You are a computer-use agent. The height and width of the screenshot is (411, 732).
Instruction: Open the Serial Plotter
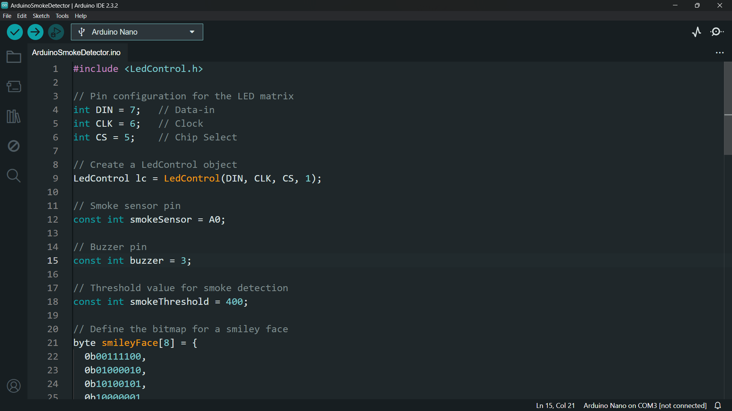(x=697, y=32)
